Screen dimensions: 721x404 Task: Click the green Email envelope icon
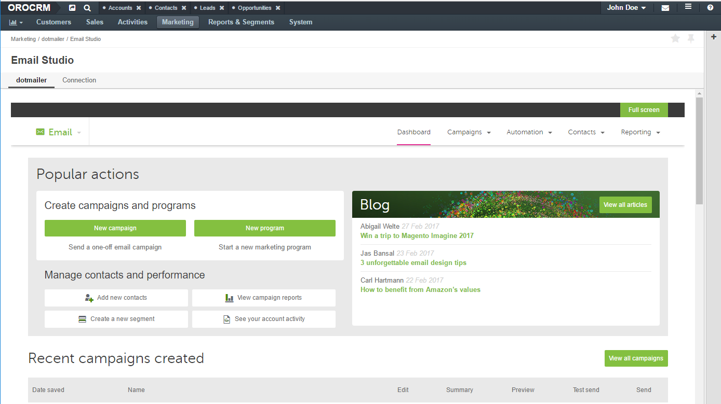41,132
